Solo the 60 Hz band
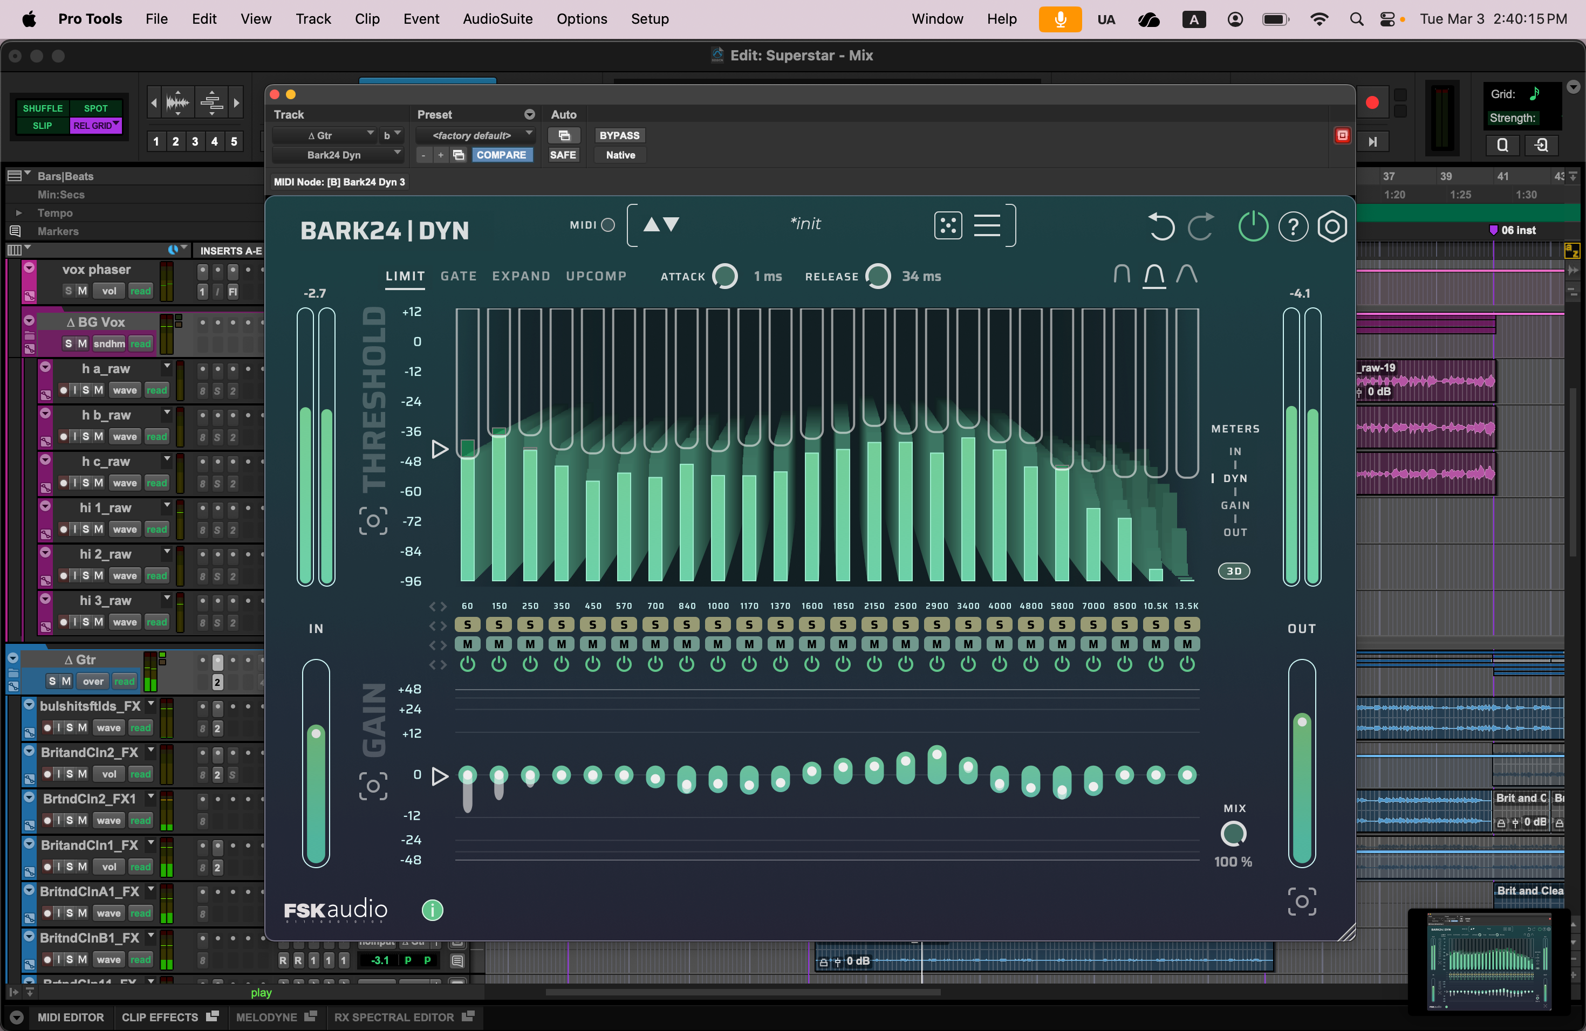This screenshot has width=1586, height=1031. (468, 625)
